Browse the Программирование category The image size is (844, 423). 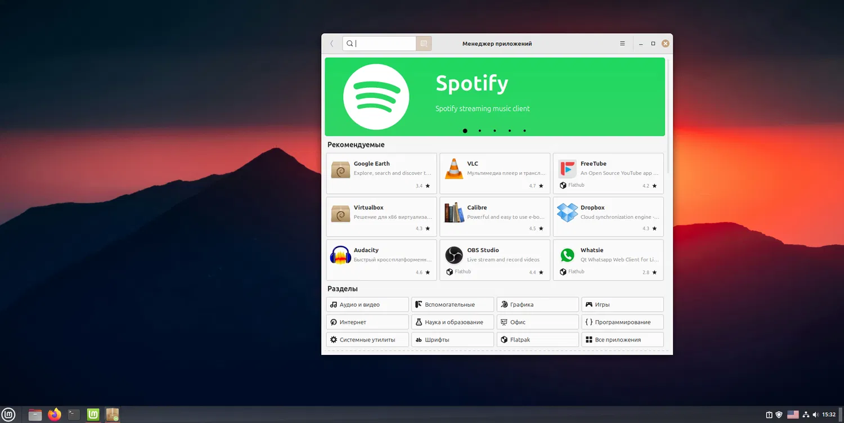(622, 322)
